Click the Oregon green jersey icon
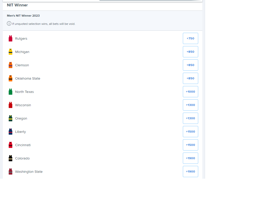263x204 pixels. pyautogui.click(x=10, y=118)
